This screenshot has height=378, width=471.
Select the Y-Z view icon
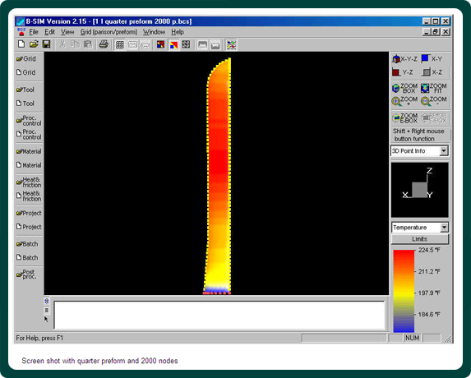403,72
